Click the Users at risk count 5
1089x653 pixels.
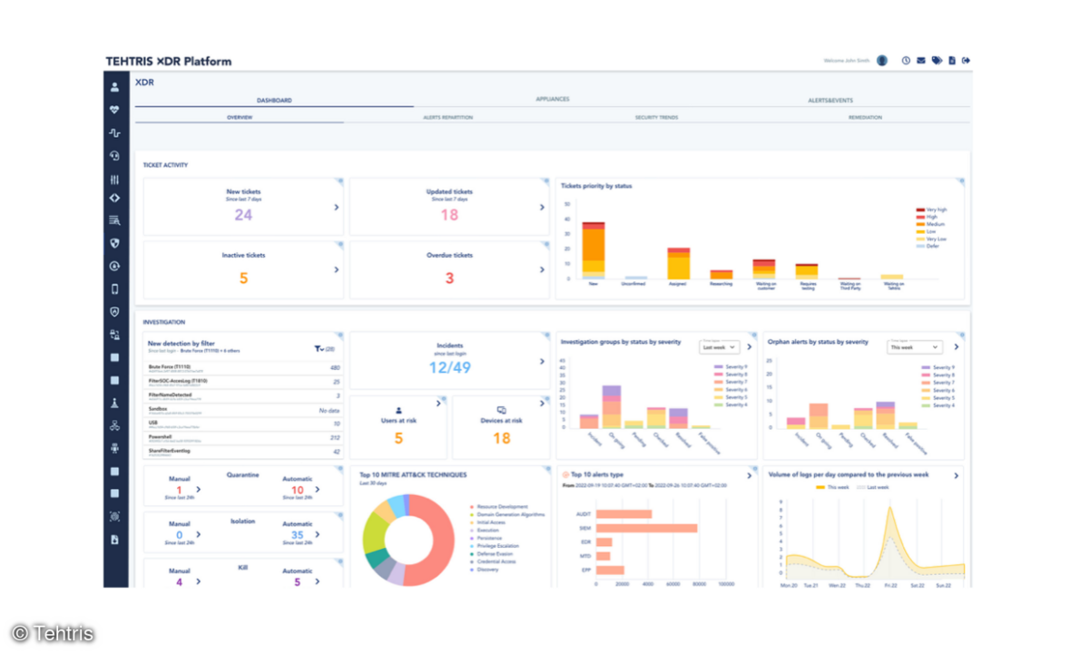398,439
